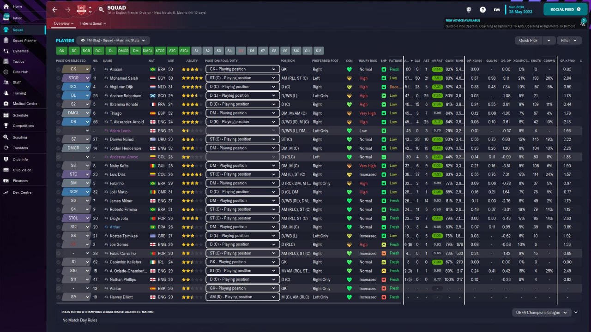Click the club badge in the header
591x332 pixels.
(81, 9)
